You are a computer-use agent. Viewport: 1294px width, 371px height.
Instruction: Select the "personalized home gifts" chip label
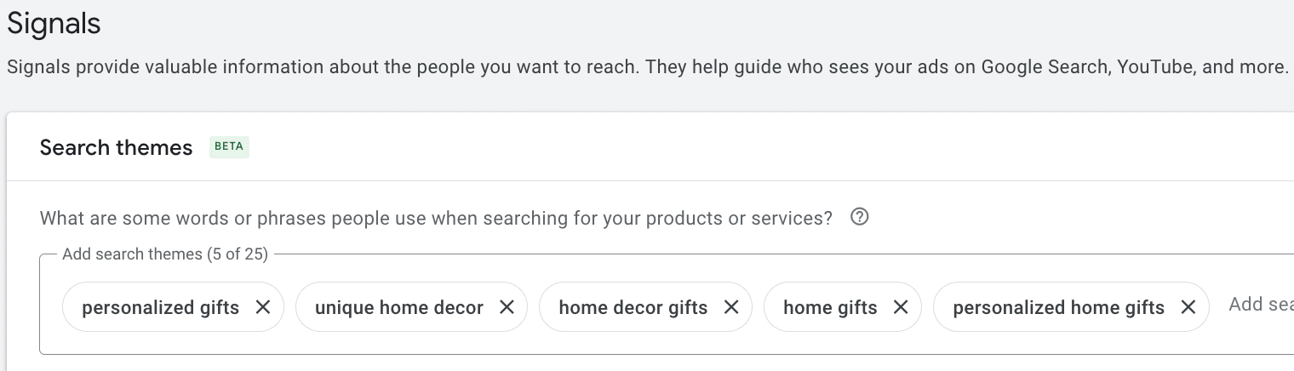(1058, 307)
